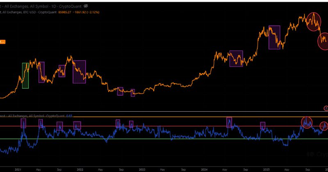Click the horizontal divider between chart panes
The width and height of the screenshot is (328, 172).
point(164,112)
